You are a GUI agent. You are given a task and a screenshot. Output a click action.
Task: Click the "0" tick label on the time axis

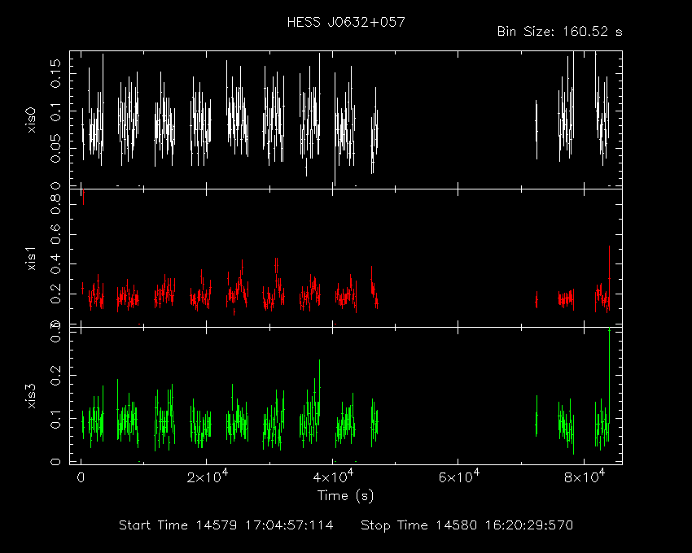81,478
